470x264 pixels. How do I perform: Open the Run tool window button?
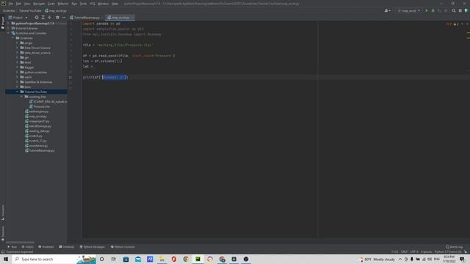12,247
